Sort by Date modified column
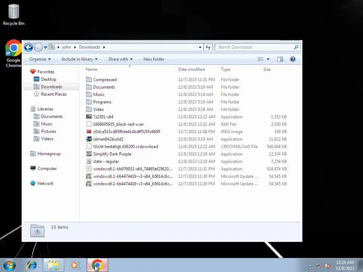The height and width of the screenshot is (272, 363). click(191, 69)
